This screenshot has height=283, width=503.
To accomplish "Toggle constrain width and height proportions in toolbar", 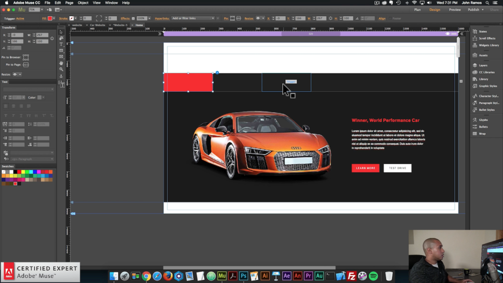I will [x=330, y=18].
